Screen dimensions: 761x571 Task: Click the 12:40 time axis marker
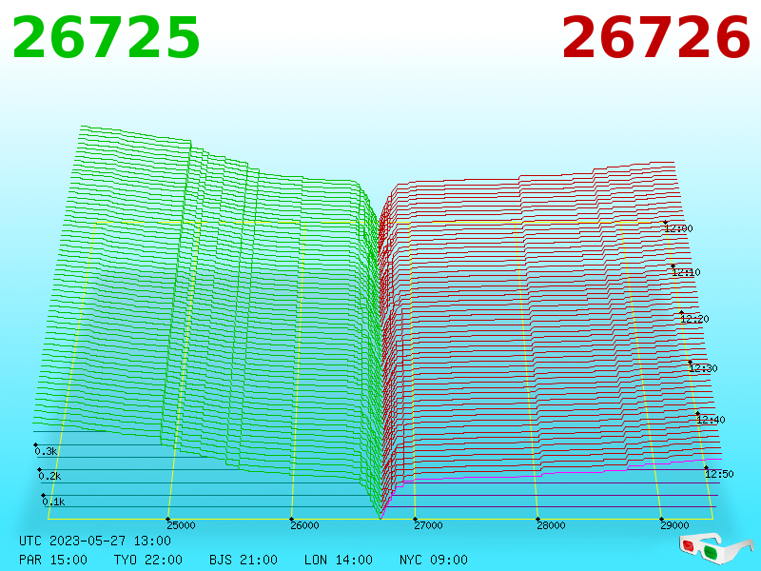click(711, 420)
